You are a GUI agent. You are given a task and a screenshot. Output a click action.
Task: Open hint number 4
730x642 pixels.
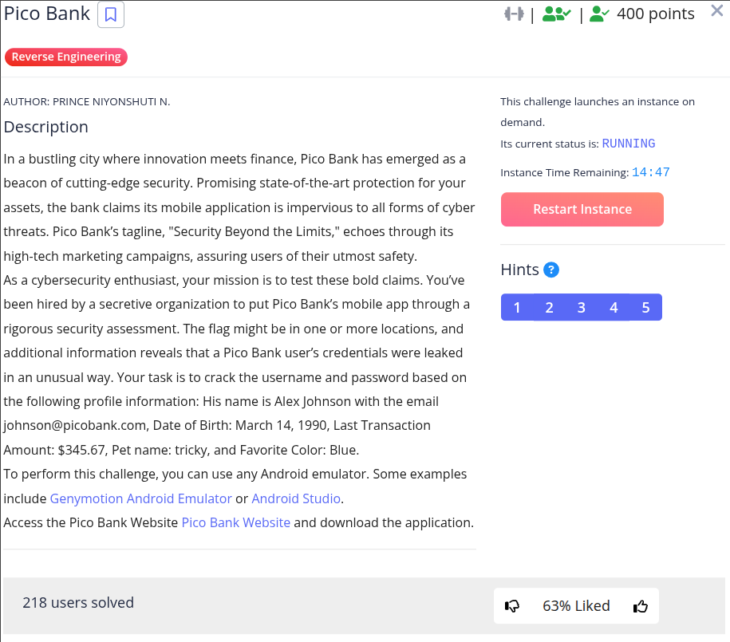tap(614, 308)
